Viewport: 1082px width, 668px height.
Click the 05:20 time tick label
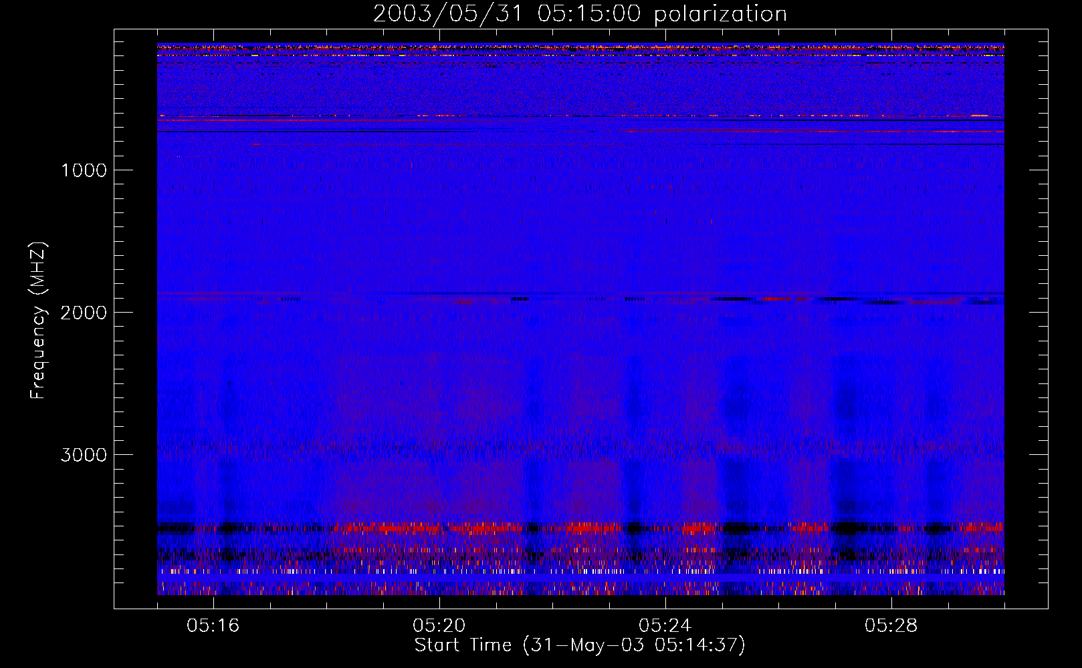pos(439,626)
